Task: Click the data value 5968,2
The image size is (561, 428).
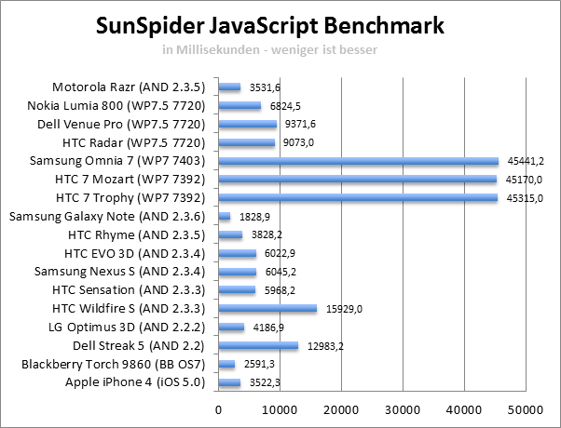Action: click(280, 290)
